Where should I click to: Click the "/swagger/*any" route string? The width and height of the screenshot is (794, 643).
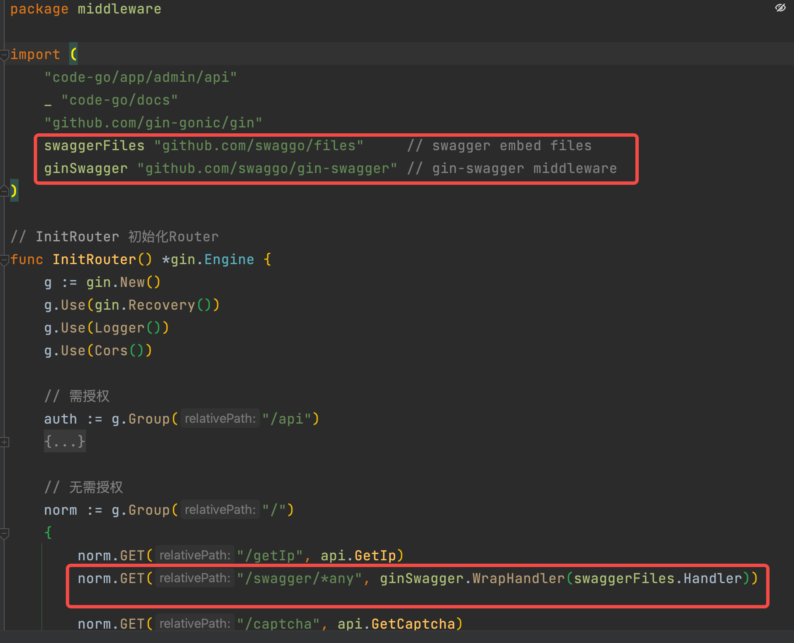[300, 578]
